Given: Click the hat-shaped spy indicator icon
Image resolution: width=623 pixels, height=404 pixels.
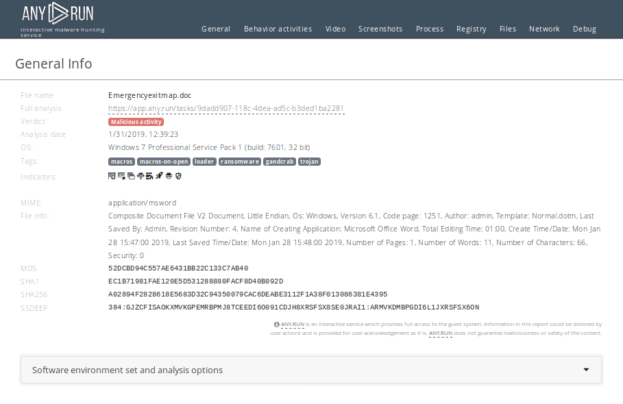Looking at the screenshot, I should click(169, 176).
